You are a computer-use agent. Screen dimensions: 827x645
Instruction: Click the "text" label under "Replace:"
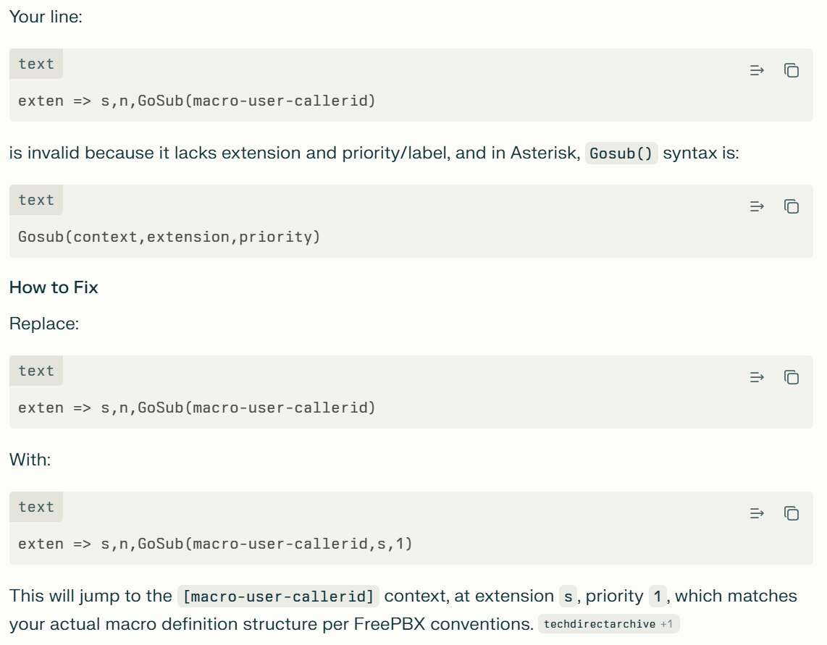click(x=36, y=371)
